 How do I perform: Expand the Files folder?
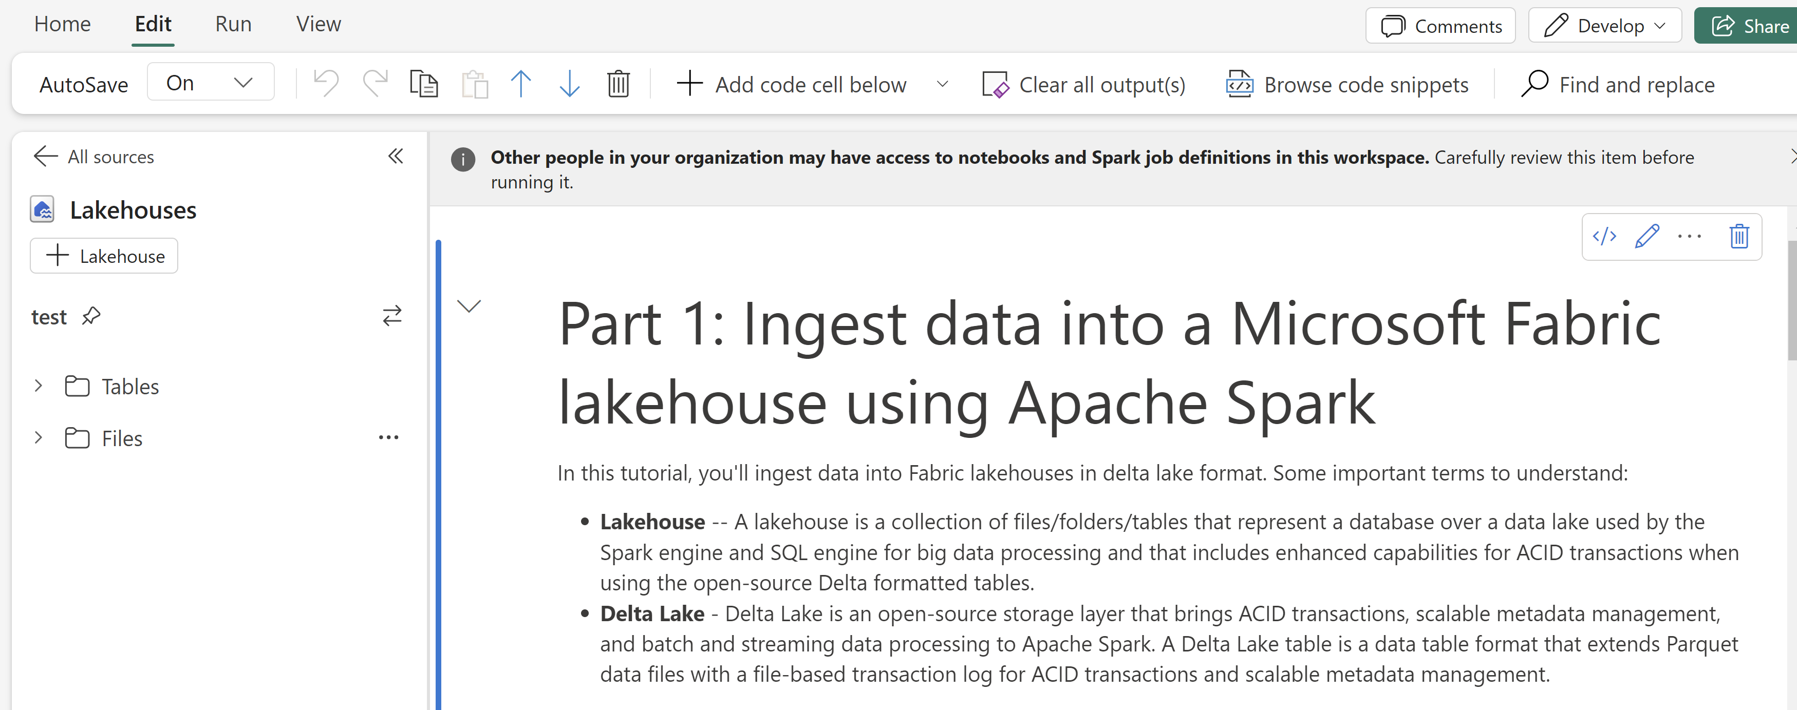click(x=39, y=438)
